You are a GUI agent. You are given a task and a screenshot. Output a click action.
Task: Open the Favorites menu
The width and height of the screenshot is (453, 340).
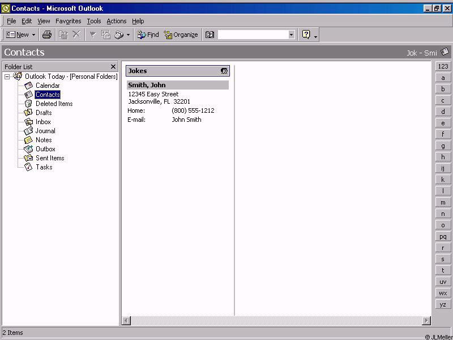tap(68, 21)
